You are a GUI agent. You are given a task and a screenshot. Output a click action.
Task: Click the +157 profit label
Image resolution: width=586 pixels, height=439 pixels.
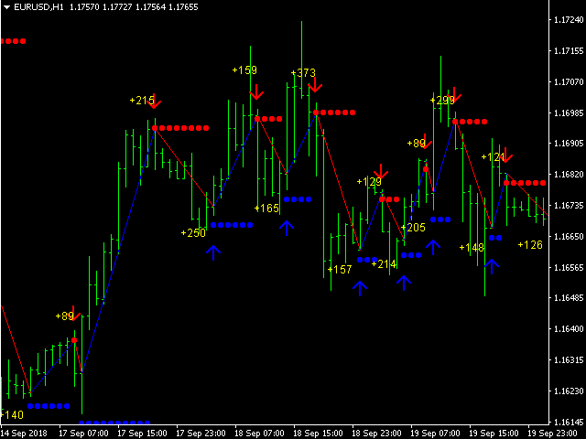point(340,269)
